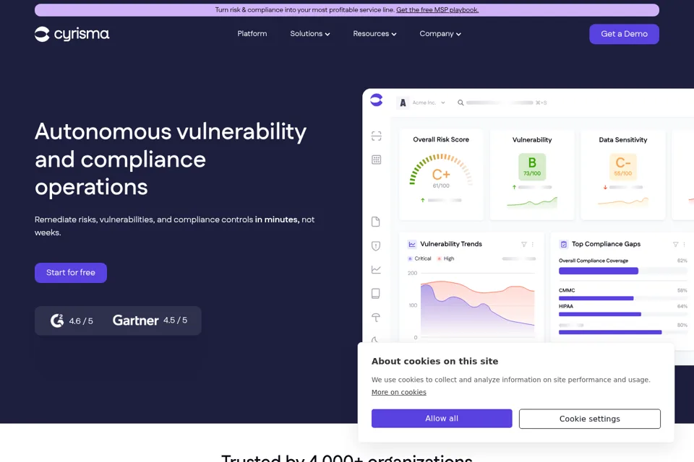Expand the Company dropdown
The height and width of the screenshot is (462, 694).
click(x=440, y=34)
